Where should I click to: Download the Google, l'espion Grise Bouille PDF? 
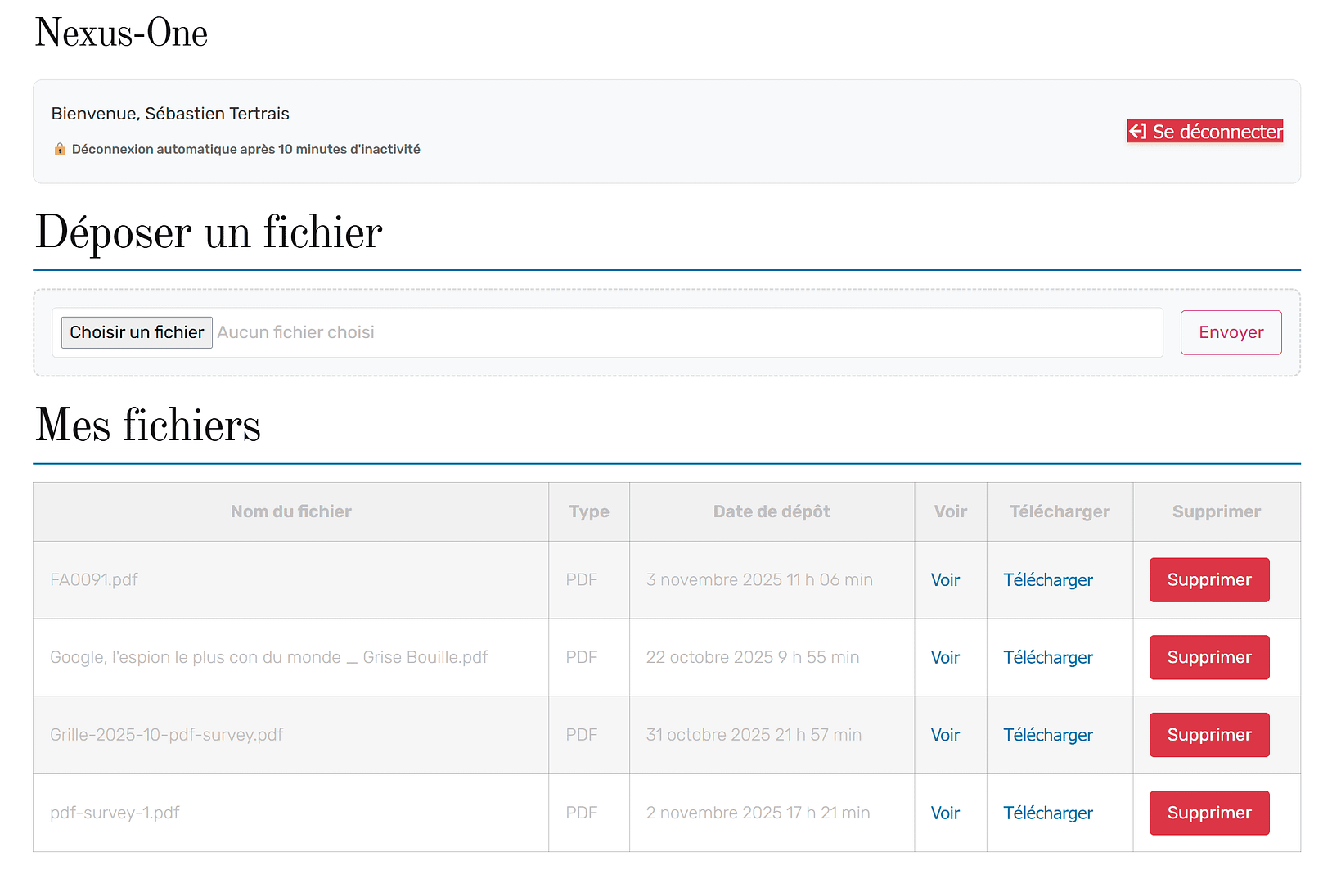tap(1047, 658)
